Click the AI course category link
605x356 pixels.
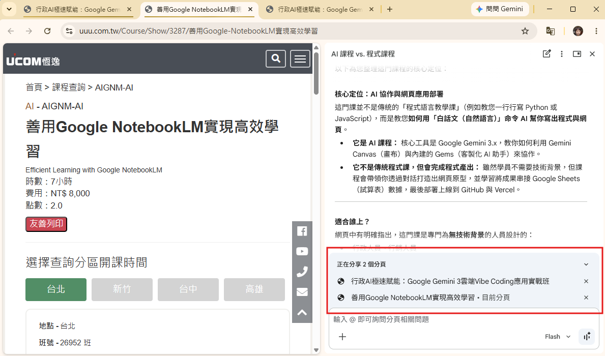pos(30,106)
